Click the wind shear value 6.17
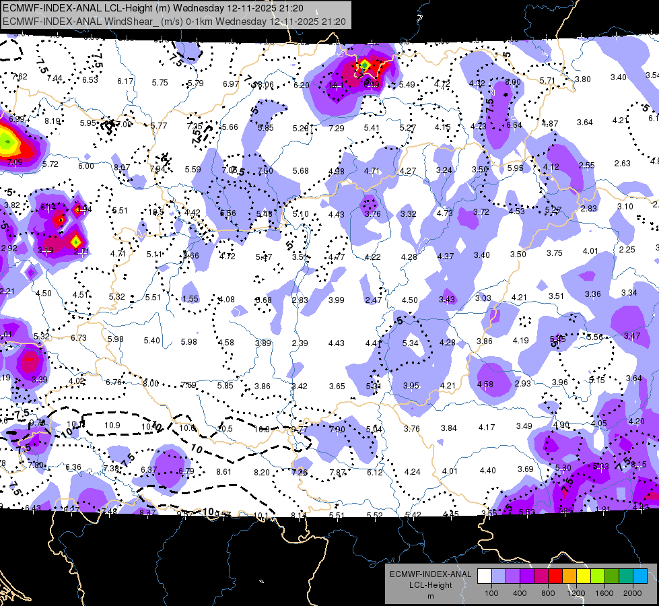This screenshot has width=659, height=606. pos(125,81)
